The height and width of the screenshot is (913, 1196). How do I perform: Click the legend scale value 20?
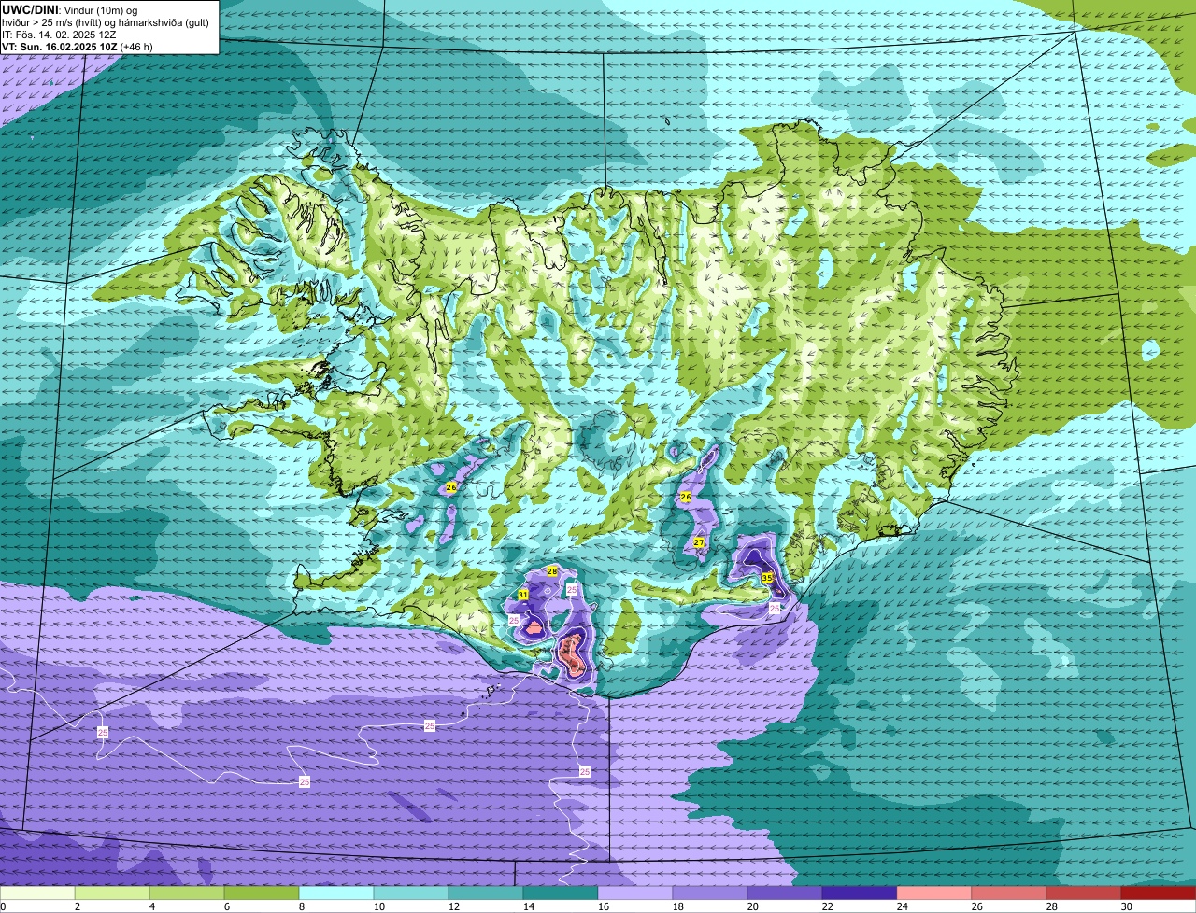point(752,906)
